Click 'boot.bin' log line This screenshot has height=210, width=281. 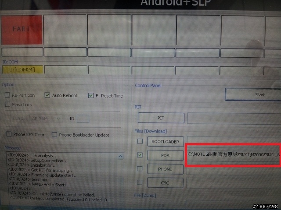tap(28, 180)
